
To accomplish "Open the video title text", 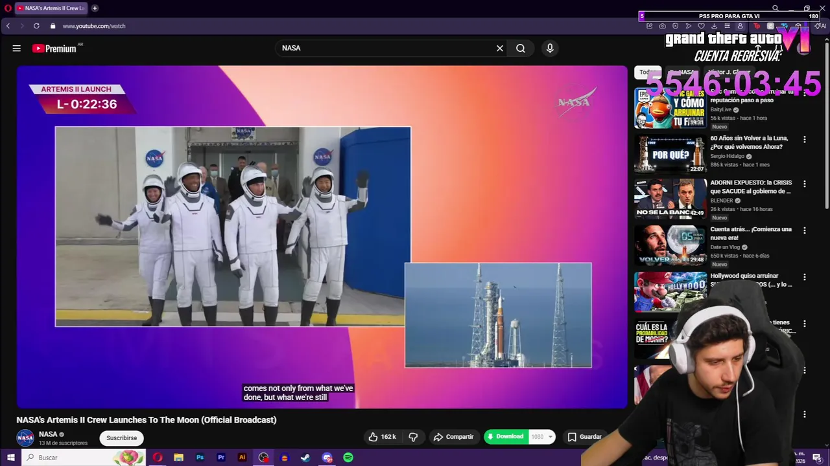I will click(x=147, y=420).
